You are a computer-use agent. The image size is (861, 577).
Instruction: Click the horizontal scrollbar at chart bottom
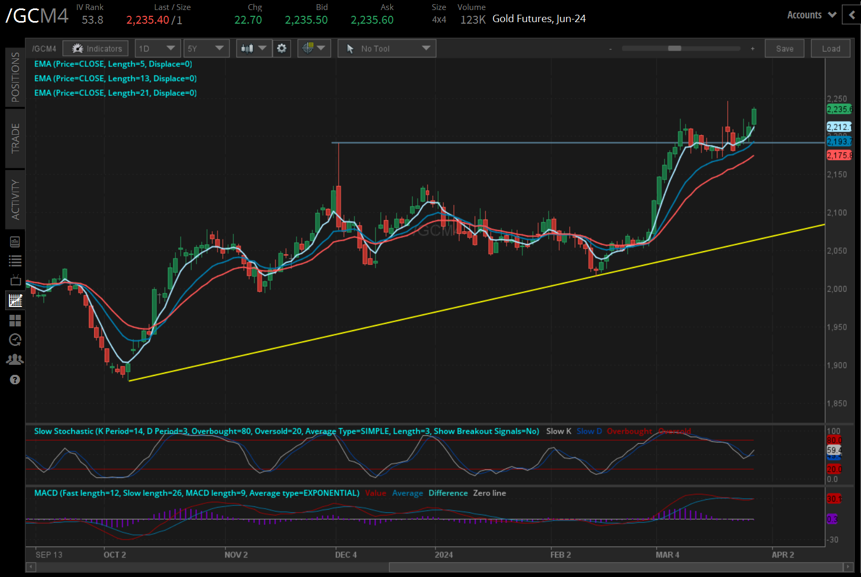(x=616, y=567)
